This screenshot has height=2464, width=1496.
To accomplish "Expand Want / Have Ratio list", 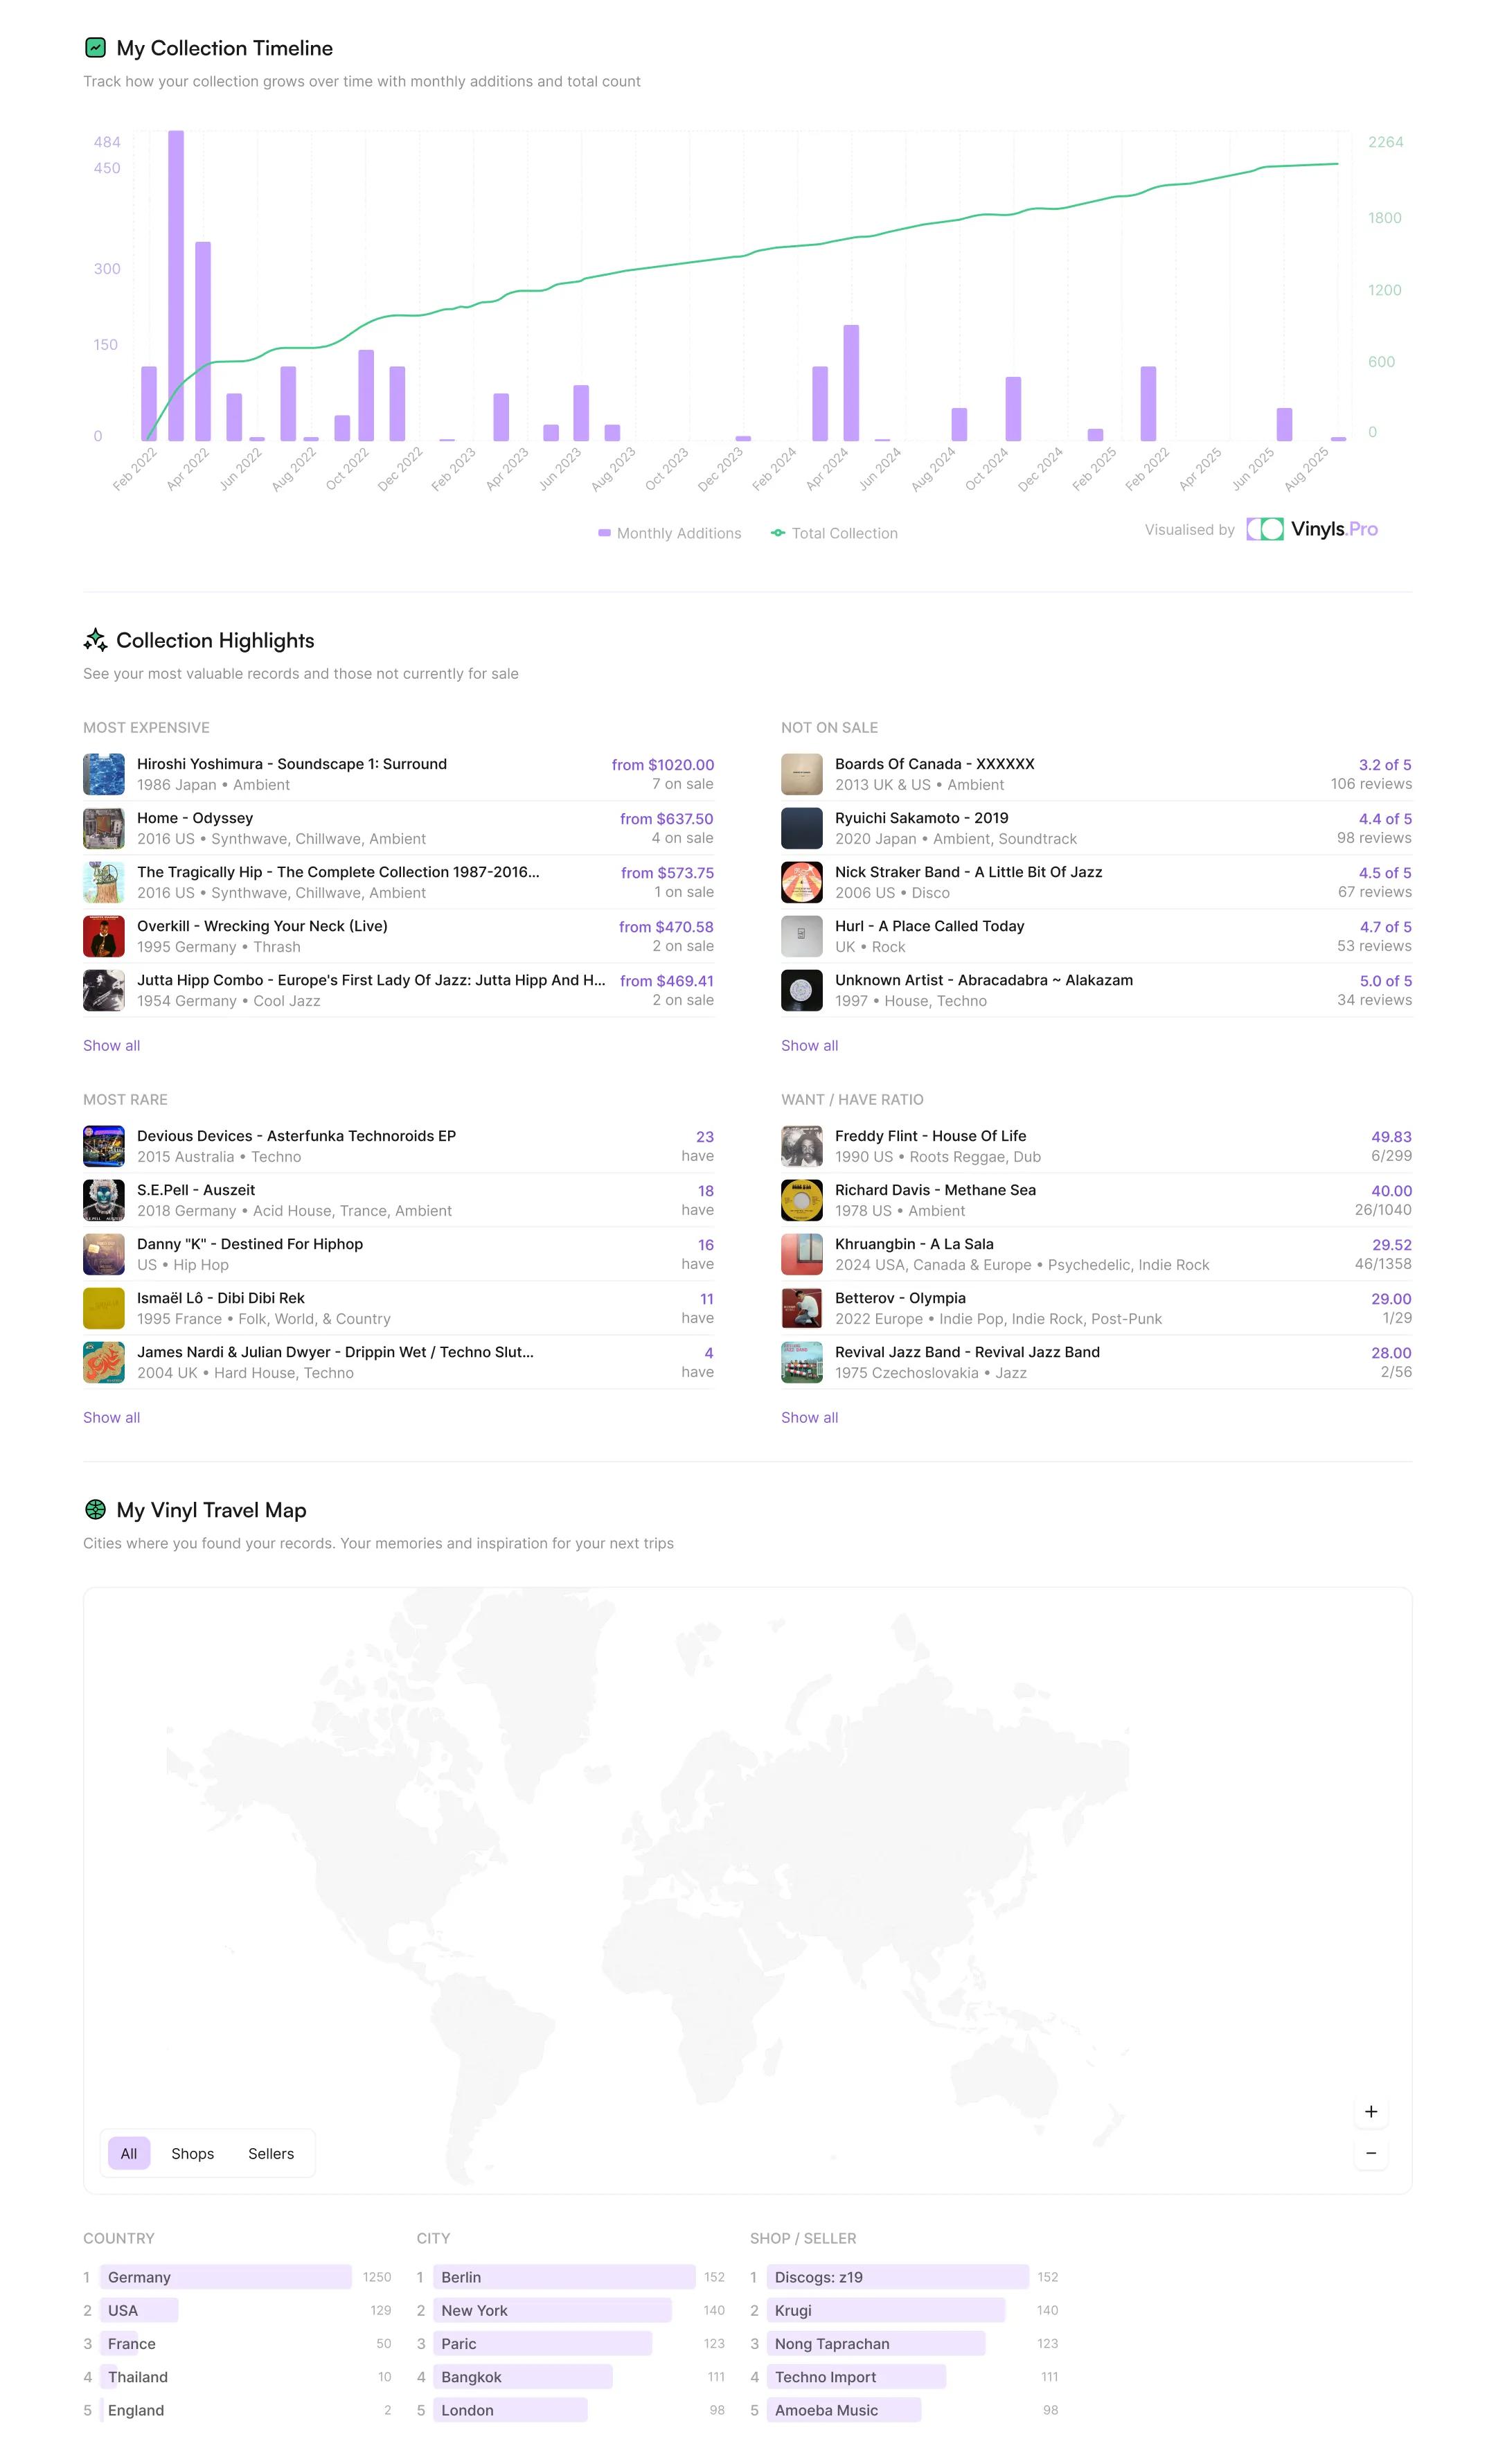I will pyautogui.click(x=809, y=1417).
